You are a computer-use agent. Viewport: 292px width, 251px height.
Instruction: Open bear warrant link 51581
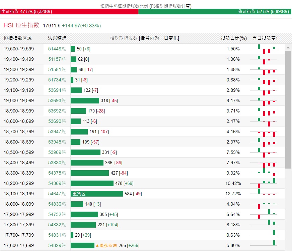[57, 70]
